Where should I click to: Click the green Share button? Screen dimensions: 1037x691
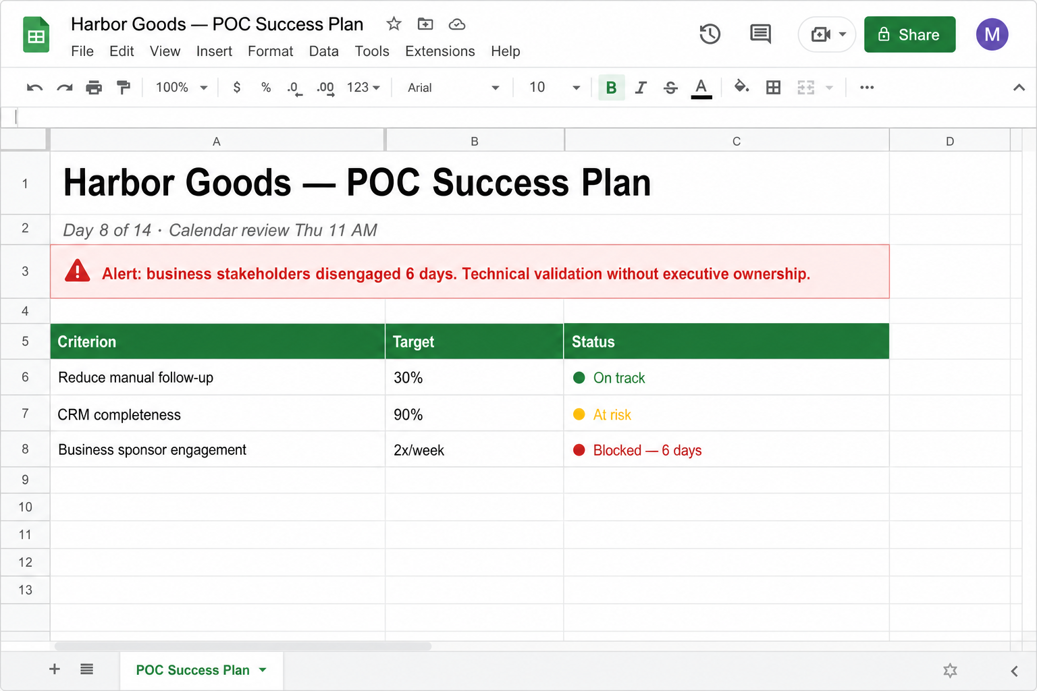pyautogui.click(x=910, y=34)
